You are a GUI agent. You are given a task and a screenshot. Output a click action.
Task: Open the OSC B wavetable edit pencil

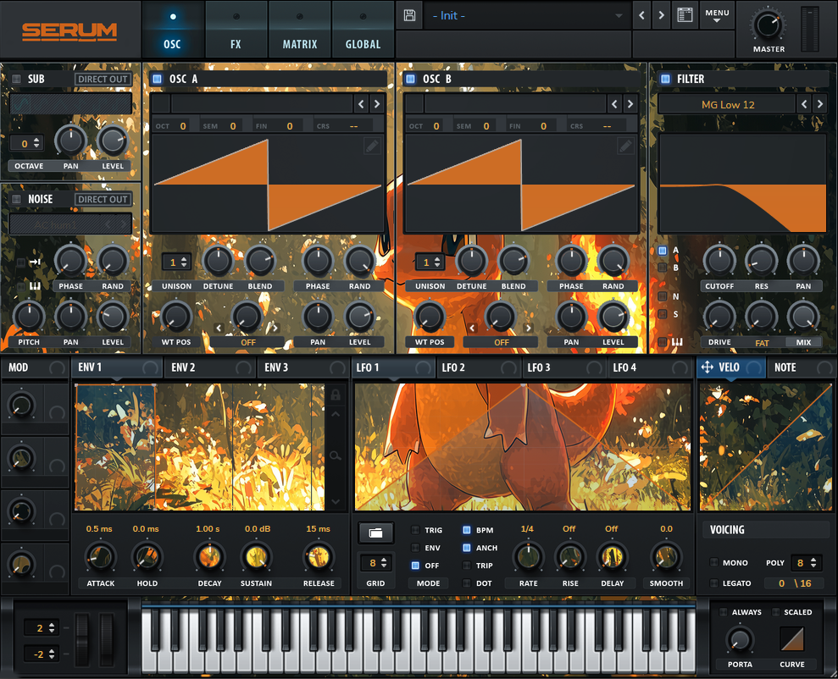click(x=625, y=145)
